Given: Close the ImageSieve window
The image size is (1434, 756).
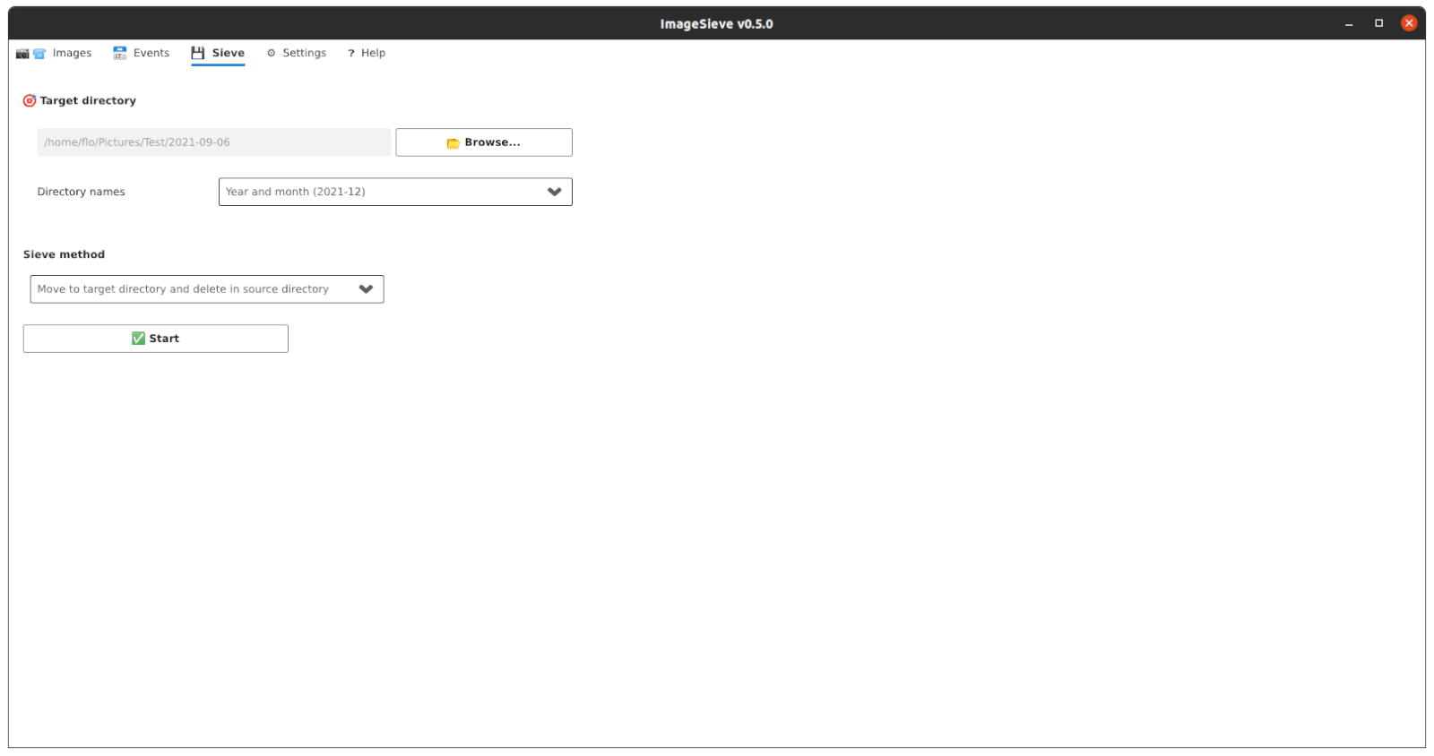Looking at the screenshot, I should [1409, 23].
